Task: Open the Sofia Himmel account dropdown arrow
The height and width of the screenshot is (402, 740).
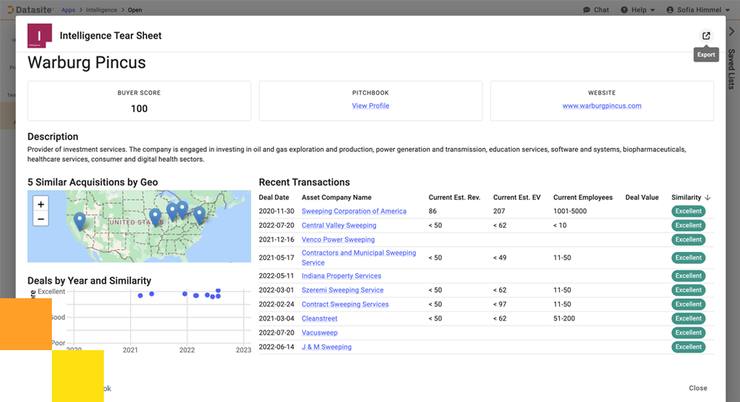Action: 728,10
